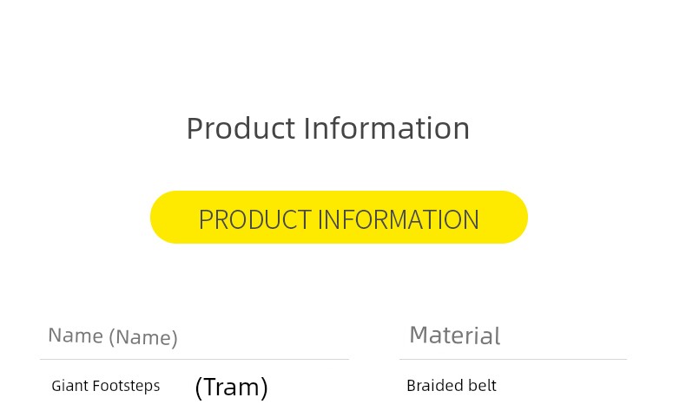Click the divider line under Name
Viewport: 686px width, 417px height.
point(195,359)
